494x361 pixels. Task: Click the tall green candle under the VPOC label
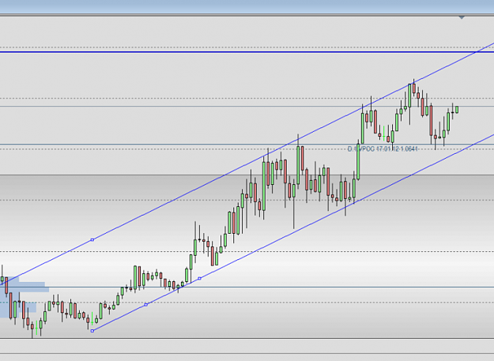[x=358, y=162]
